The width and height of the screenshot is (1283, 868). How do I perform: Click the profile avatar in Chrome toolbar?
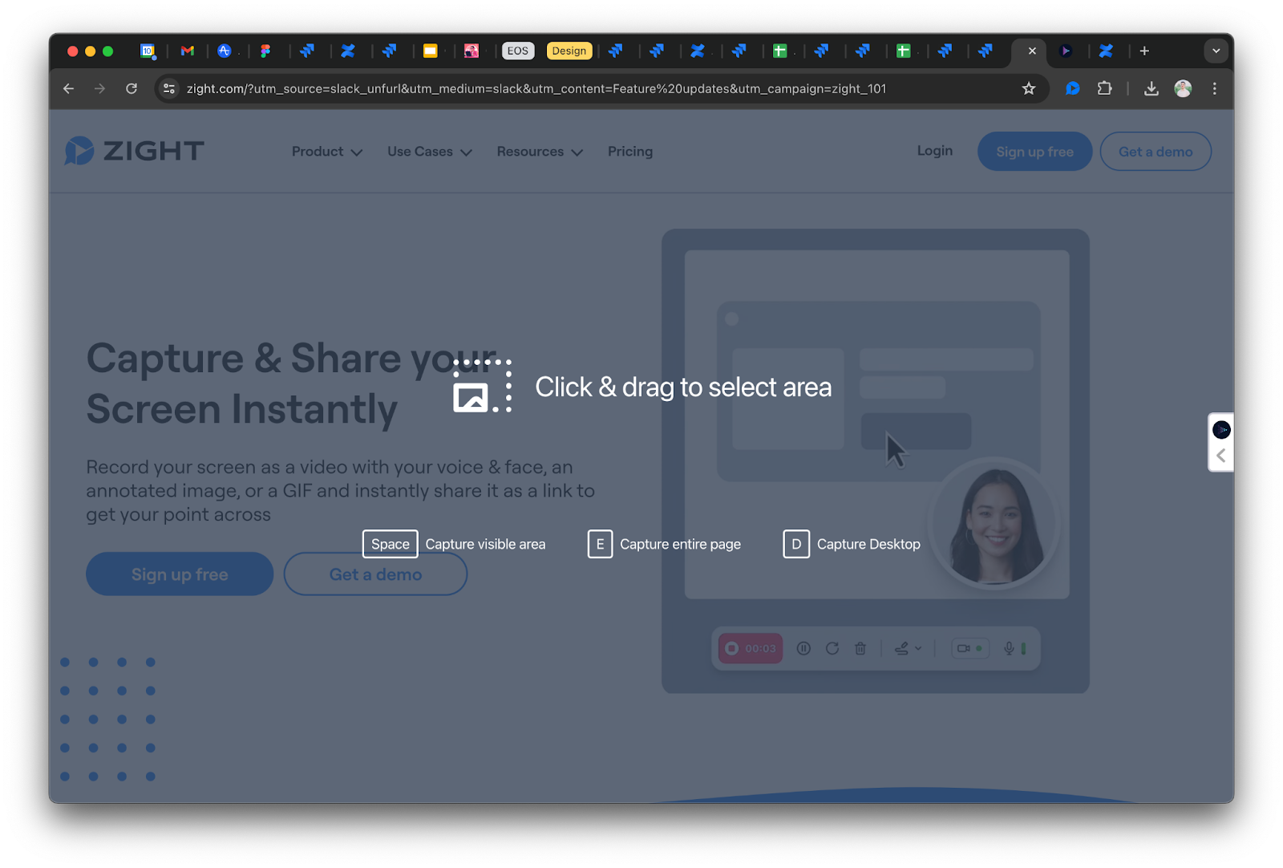pos(1183,89)
